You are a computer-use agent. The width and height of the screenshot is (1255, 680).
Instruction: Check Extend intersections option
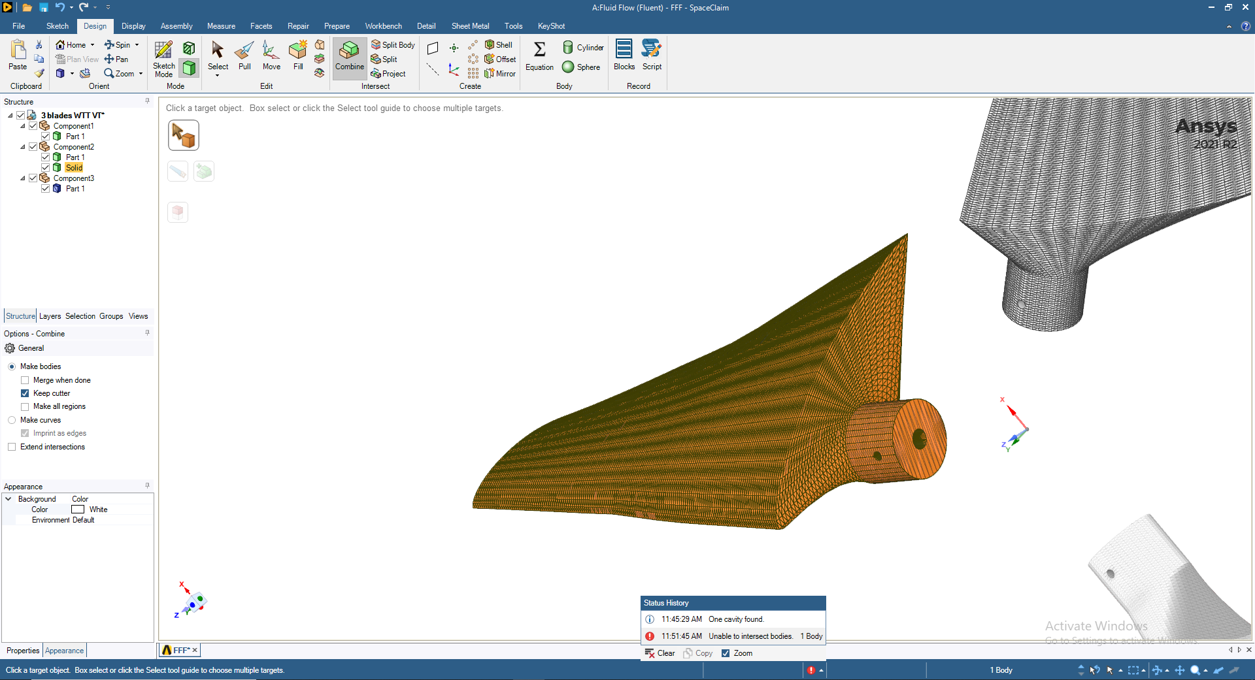[12, 447]
